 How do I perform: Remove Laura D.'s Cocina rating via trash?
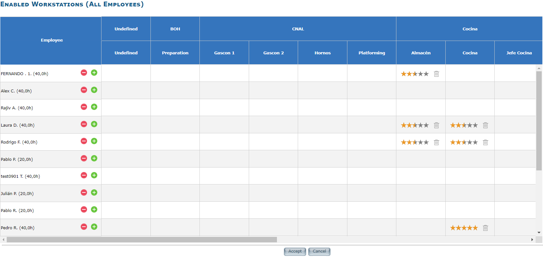485,125
